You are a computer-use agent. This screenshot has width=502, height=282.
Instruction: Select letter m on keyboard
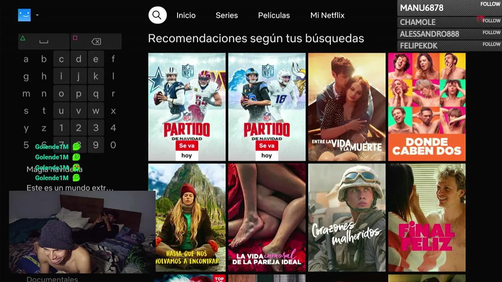tap(26, 94)
